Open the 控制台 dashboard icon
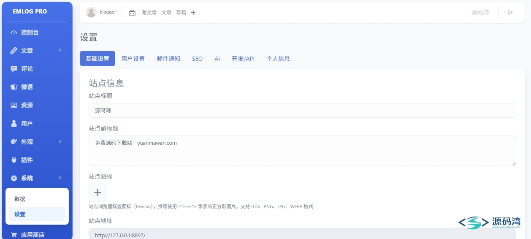The width and height of the screenshot is (531, 239). (14, 33)
